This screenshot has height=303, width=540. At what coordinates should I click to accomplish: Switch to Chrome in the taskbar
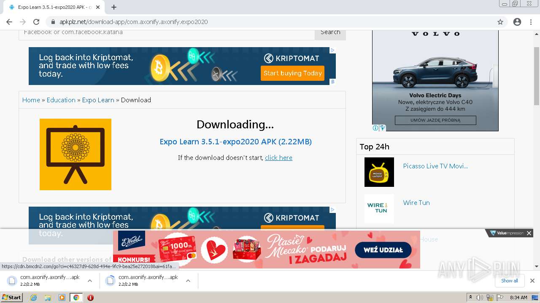click(x=76, y=298)
